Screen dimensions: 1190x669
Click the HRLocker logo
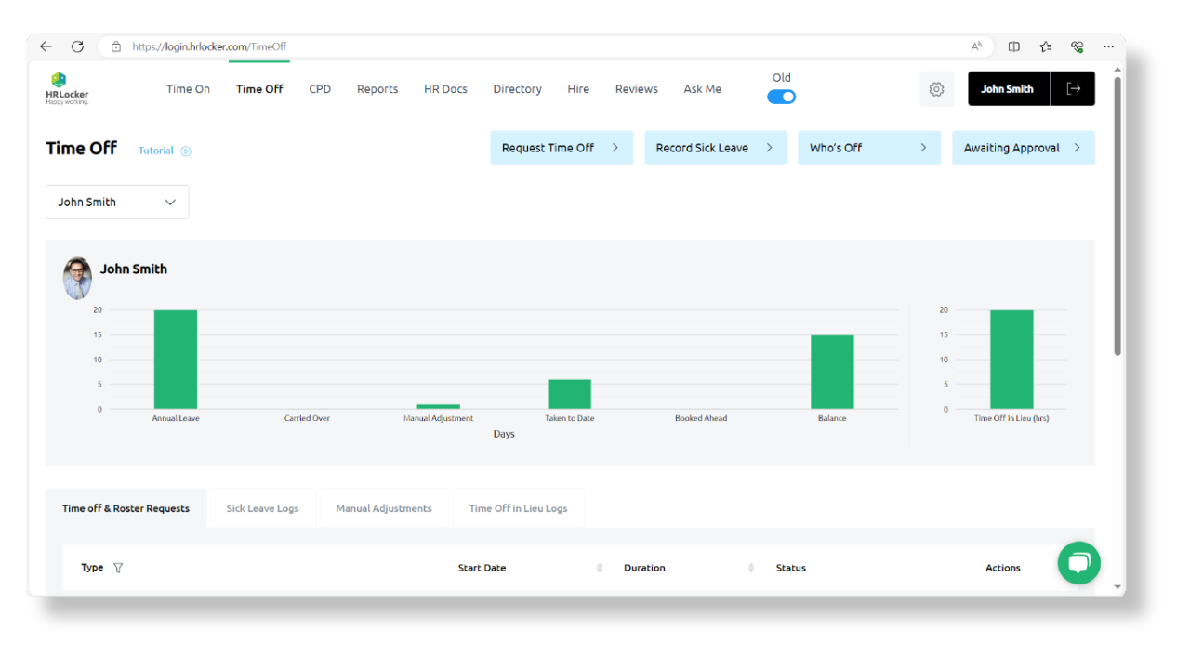coord(66,88)
